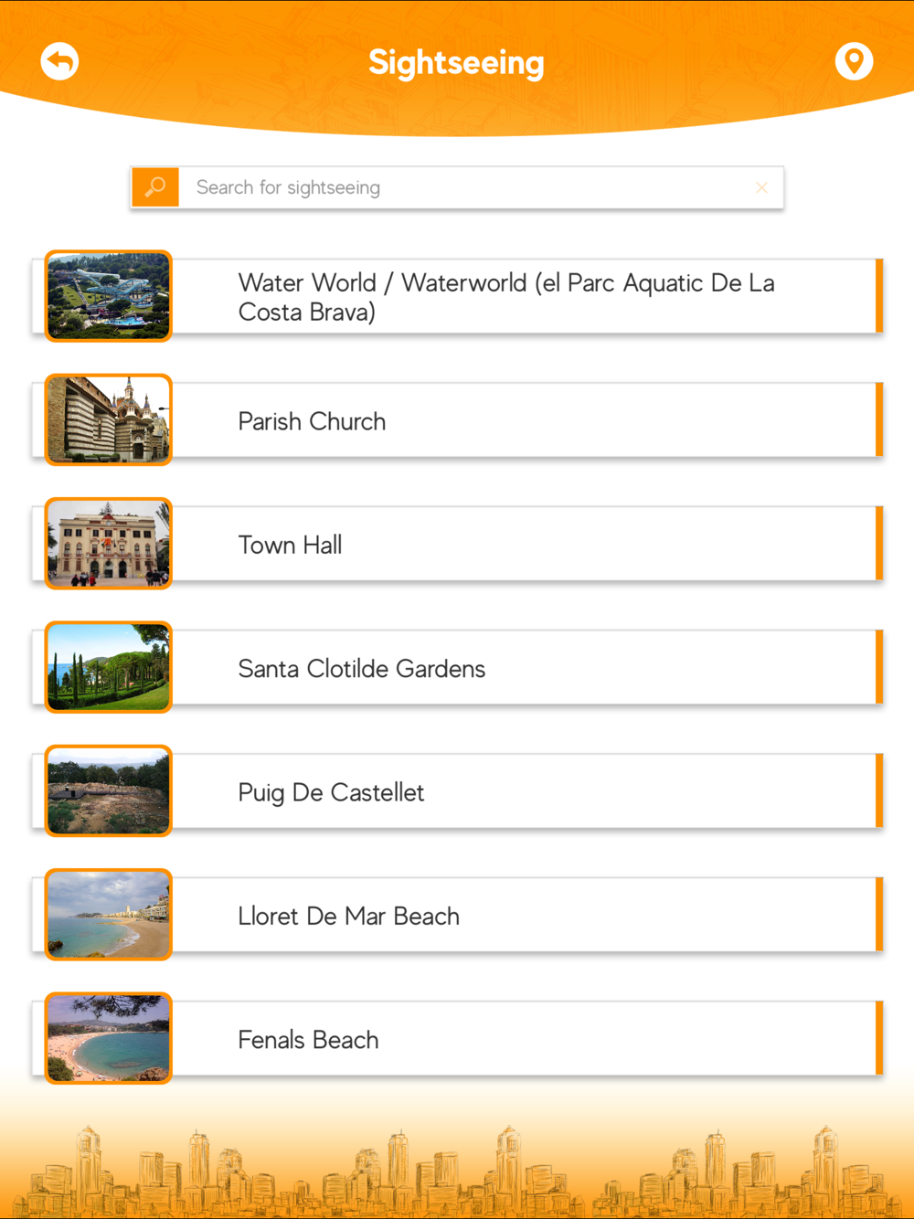Select the Town Hall list item
Image resolution: width=914 pixels, height=1219 pixels.
[457, 544]
